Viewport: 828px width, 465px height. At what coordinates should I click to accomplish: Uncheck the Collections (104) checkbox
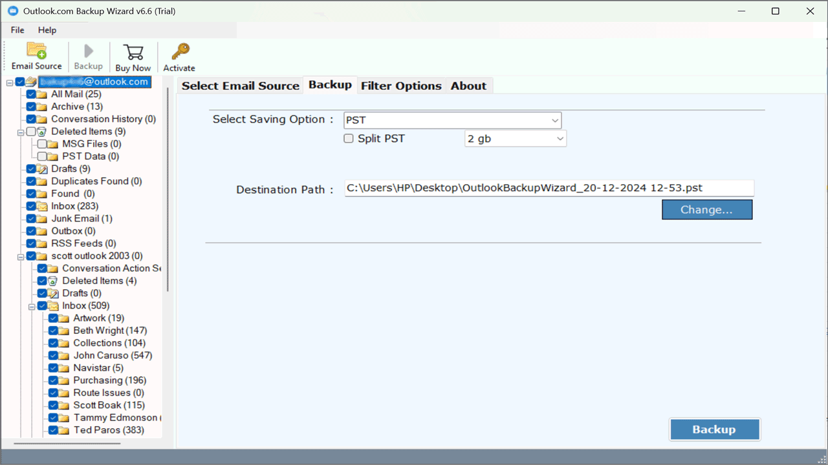(53, 343)
